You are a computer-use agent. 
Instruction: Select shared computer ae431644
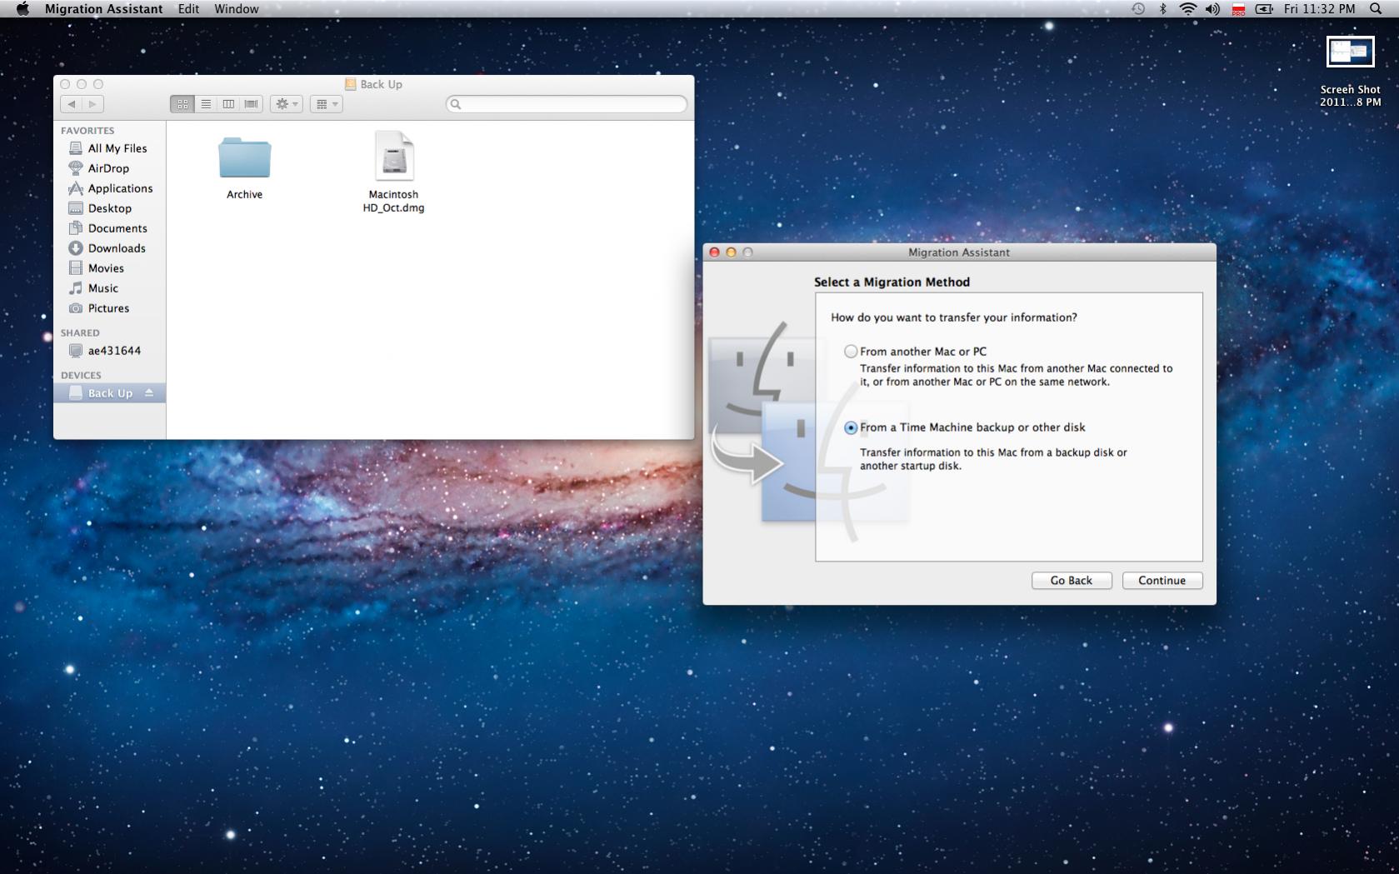109,351
